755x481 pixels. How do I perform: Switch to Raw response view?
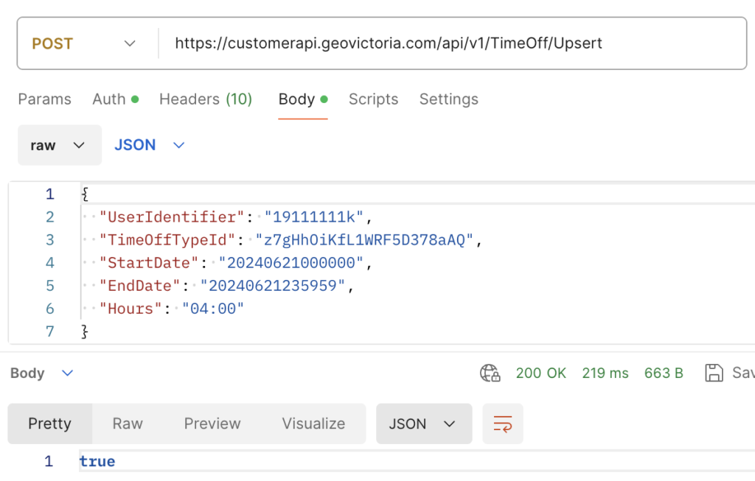[x=128, y=424]
